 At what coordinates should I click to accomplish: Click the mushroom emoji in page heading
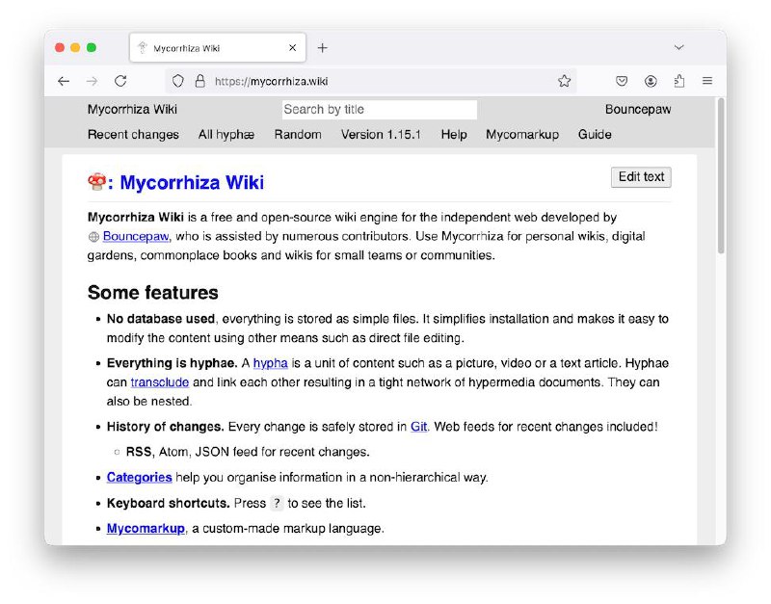pos(96,182)
